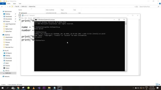Screen dimensions: 161x90
Task: Select the helloworld Python file
Action: pyautogui.click(x=24, y=13)
